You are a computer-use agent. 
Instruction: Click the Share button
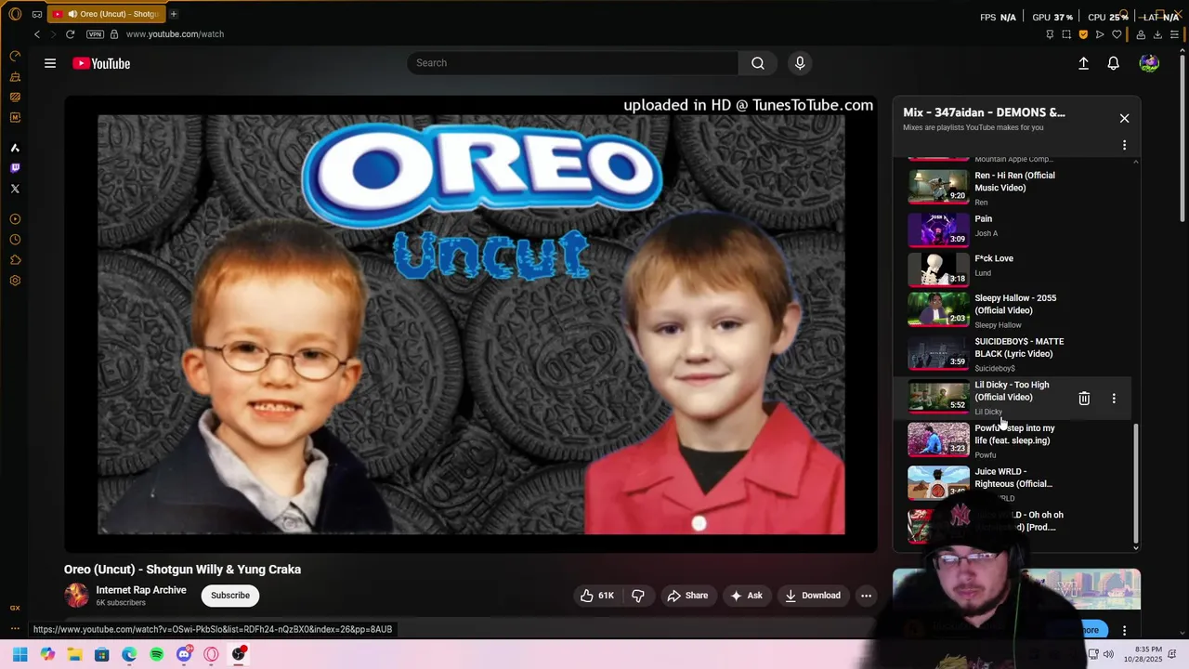pyautogui.click(x=687, y=596)
